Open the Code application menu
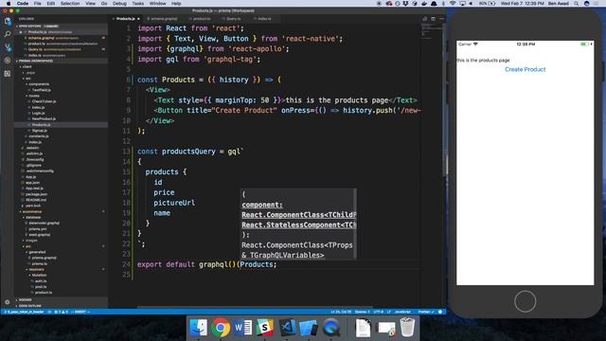 [23, 4]
